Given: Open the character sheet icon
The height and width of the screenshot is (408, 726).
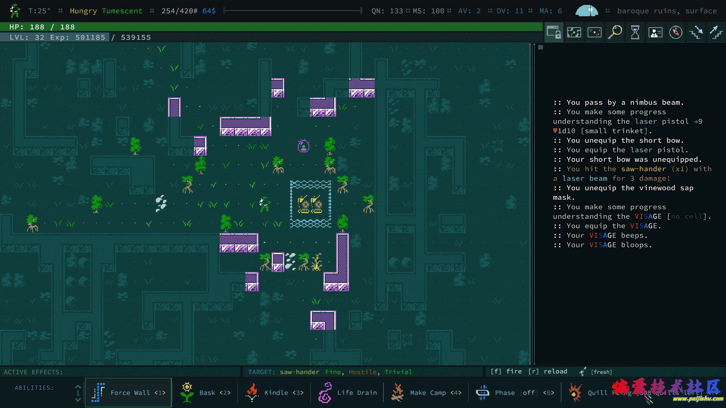Looking at the screenshot, I should point(655,32).
